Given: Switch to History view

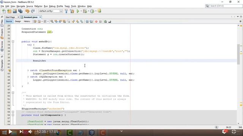Looking at the screenshot, I should click(x=27, y=22).
